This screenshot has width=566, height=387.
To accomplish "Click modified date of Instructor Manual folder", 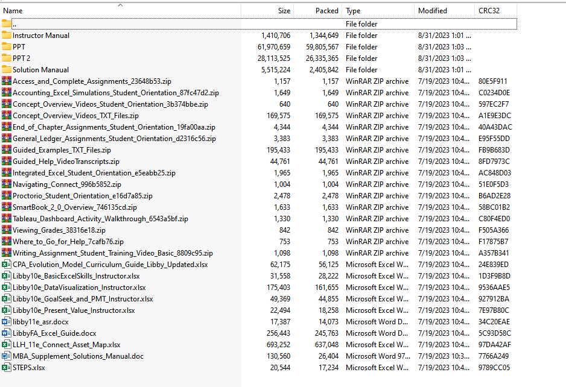I will (x=444, y=36).
